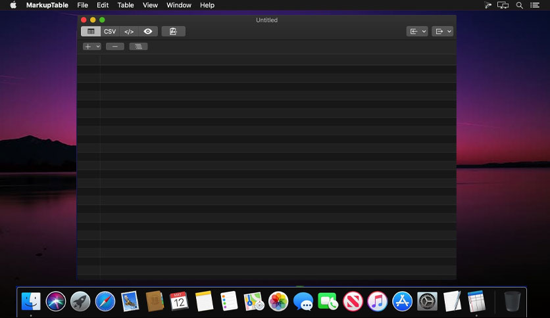Open the Window menu

[x=179, y=5]
